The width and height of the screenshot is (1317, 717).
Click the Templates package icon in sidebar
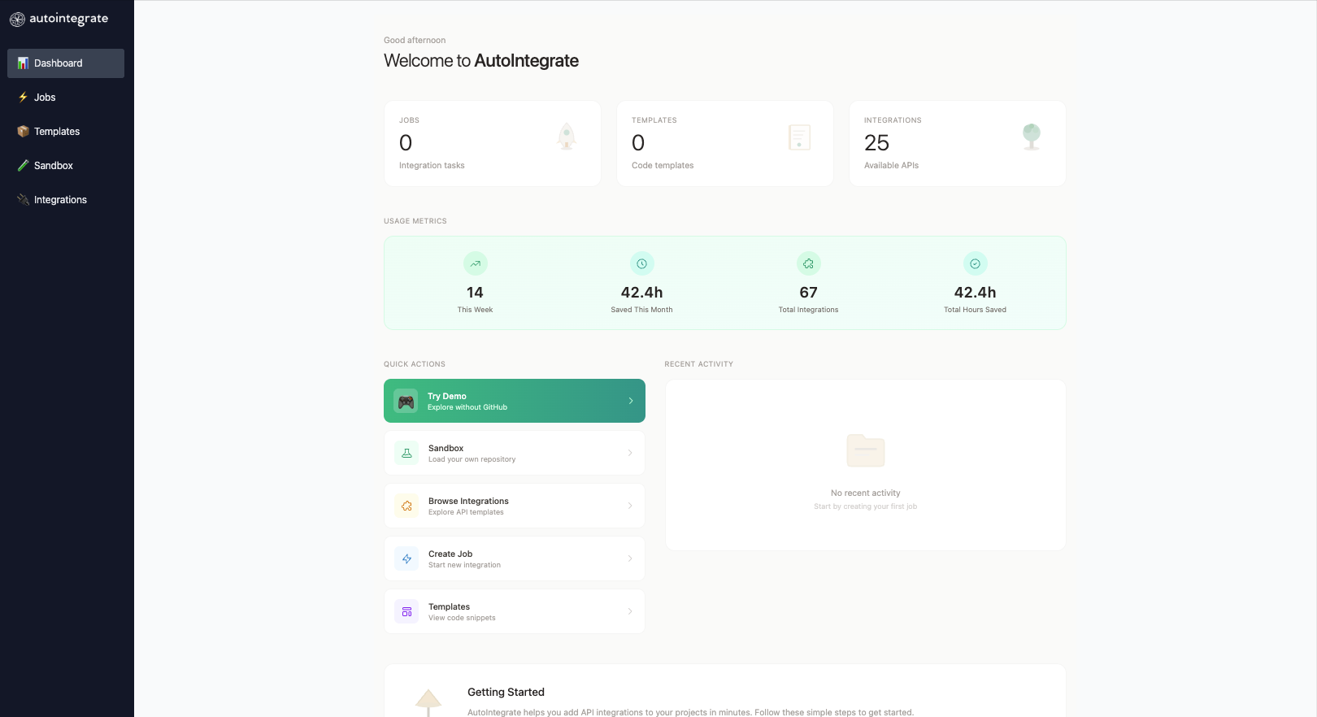[23, 132]
